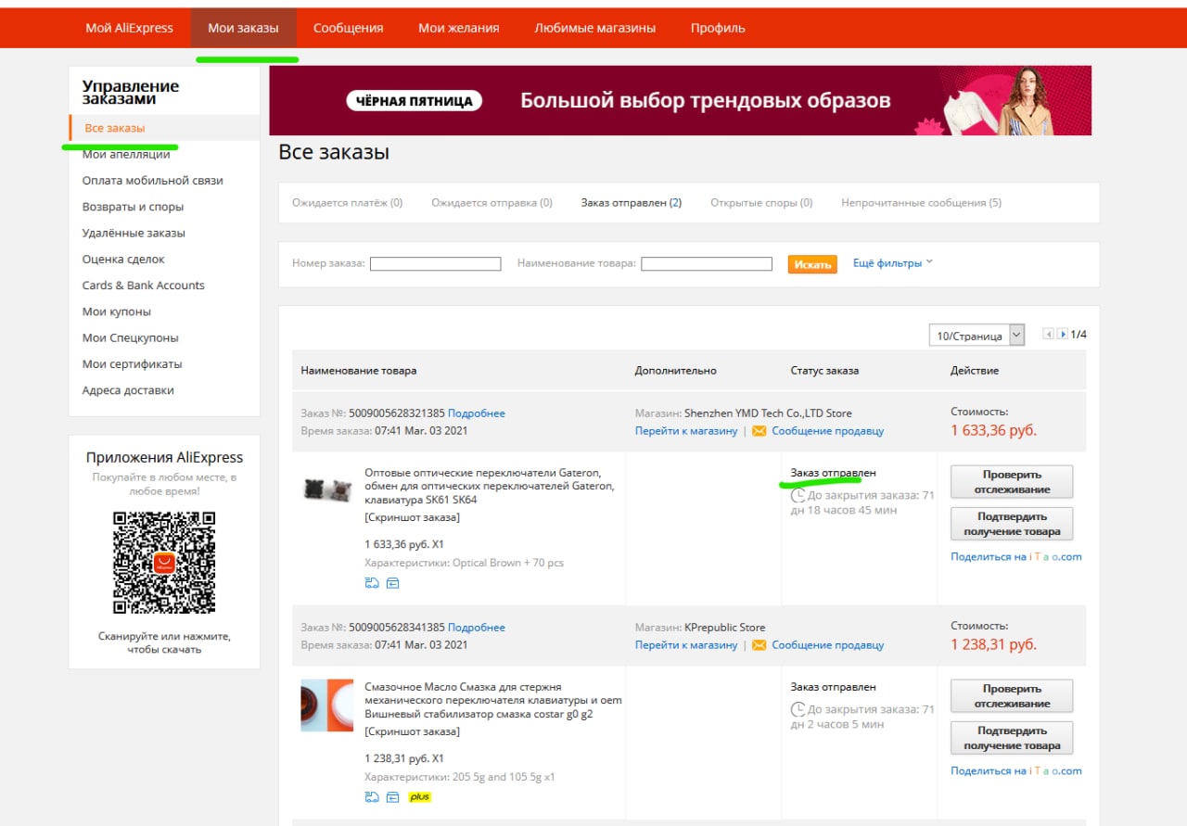The image size is (1187, 826).
Task: Click the 1 633,36 руб. order cost
Action: pos(993,430)
